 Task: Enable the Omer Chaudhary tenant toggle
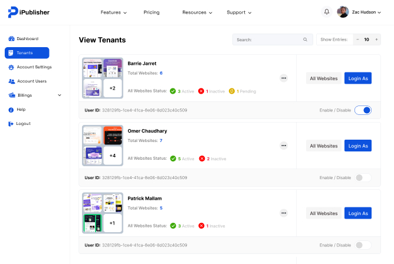tap(363, 178)
